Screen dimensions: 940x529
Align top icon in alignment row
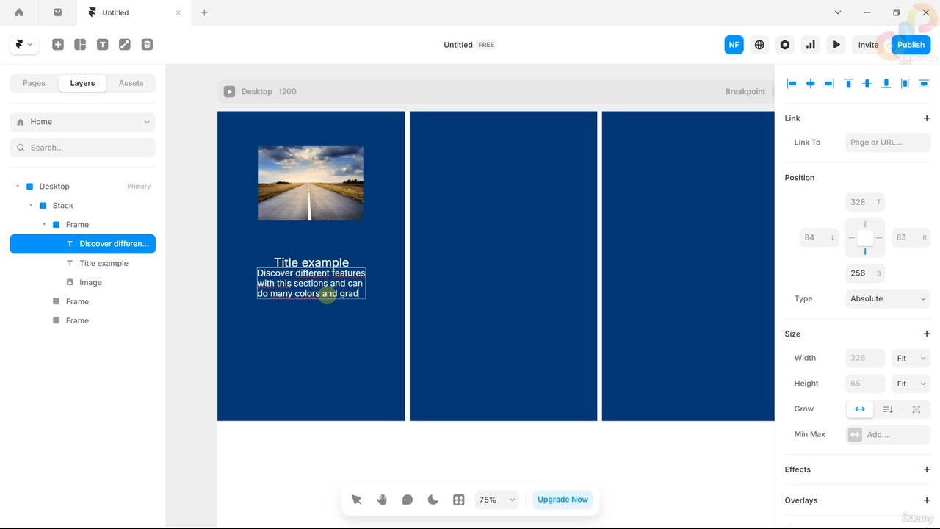848,84
